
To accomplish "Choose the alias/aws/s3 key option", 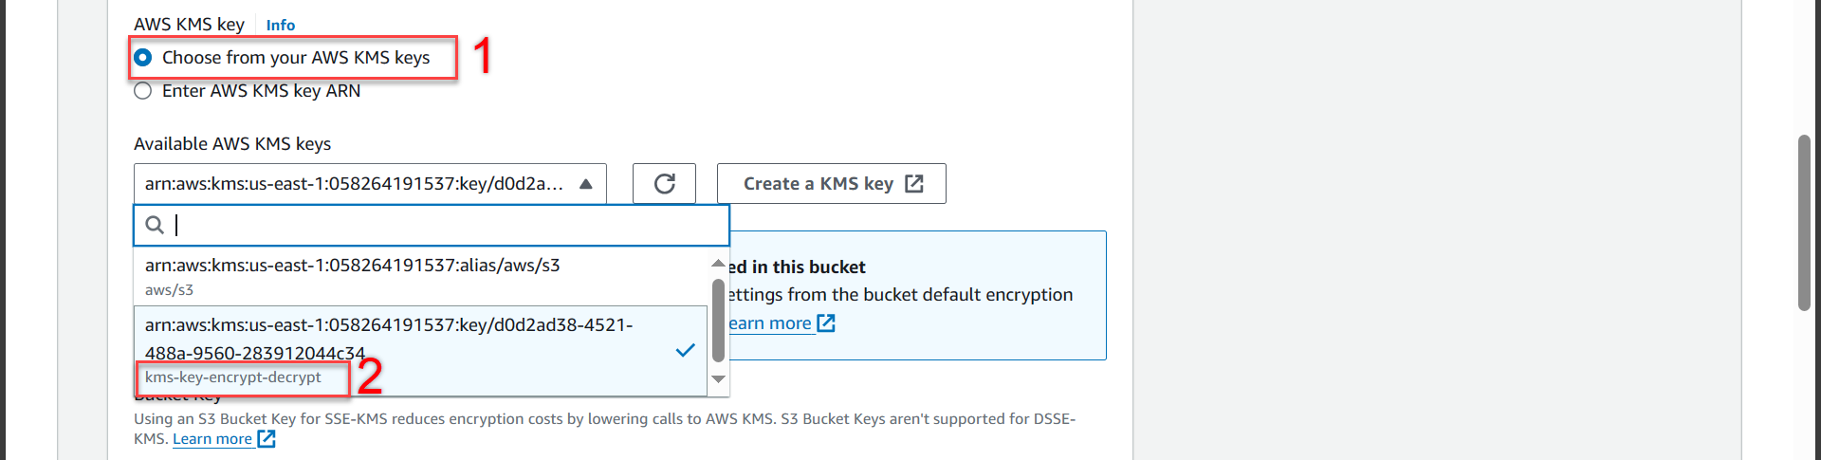I will pyautogui.click(x=379, y=276).
